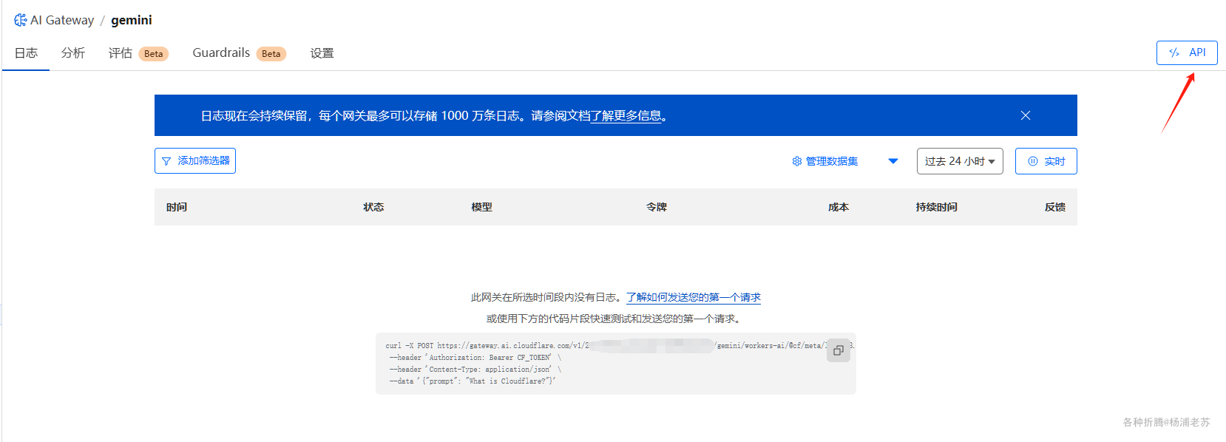Open the 评估 Beta tab
The width and height of the screenshot is (1226, 442).
pos(138,53)
